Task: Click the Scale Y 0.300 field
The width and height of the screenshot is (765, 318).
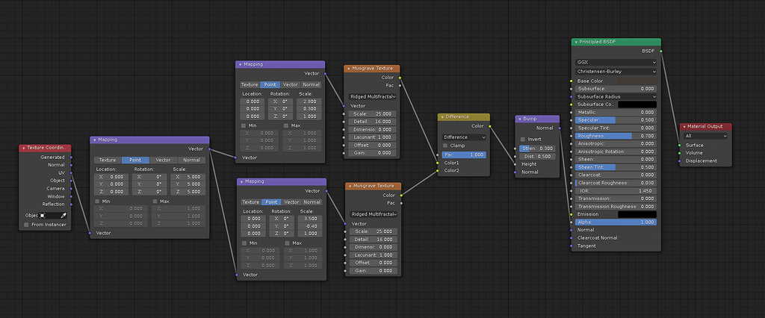Action: click(x=310, y=109)
